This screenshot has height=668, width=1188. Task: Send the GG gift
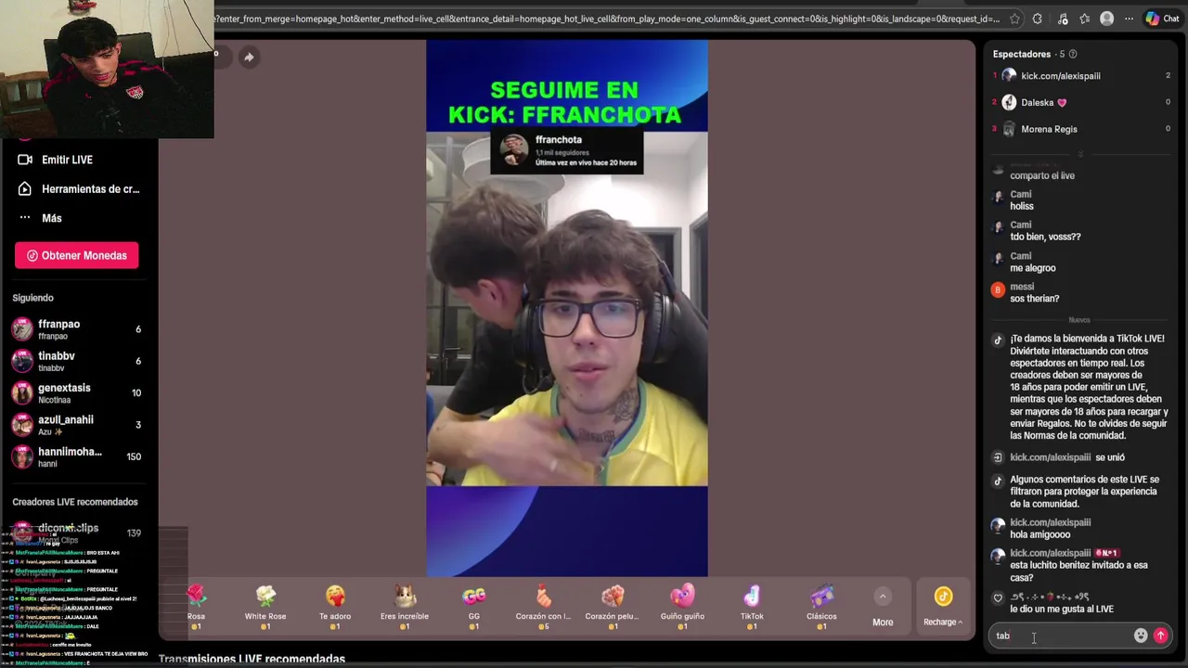click(474, 608)
